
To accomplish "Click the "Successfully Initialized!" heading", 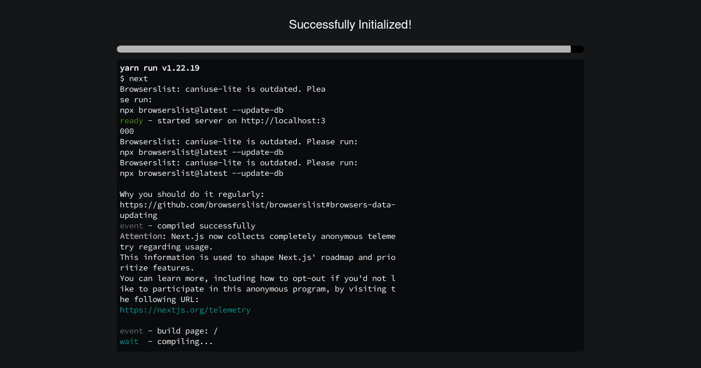I will [350, 25].
